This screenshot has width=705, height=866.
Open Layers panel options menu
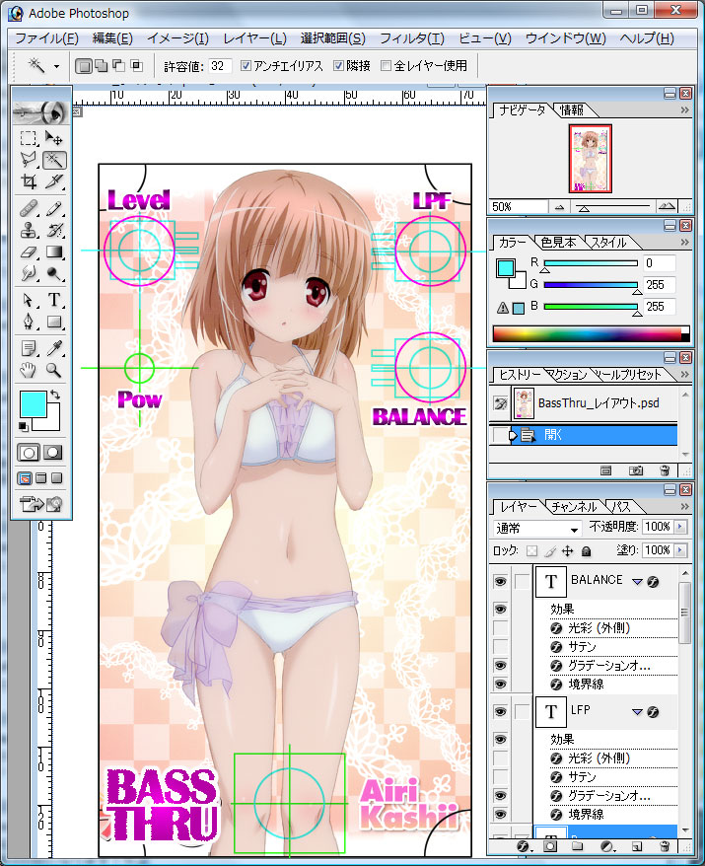click(x=684, y=506)
